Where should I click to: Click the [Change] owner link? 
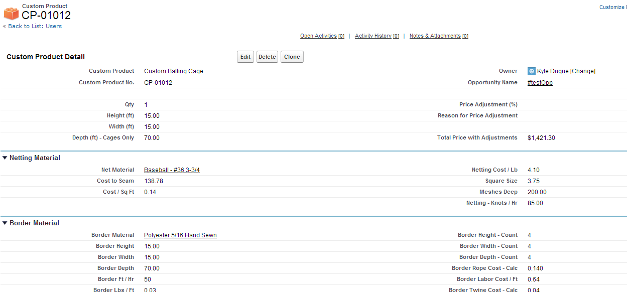pyautogui.click(x=583, y=71)
